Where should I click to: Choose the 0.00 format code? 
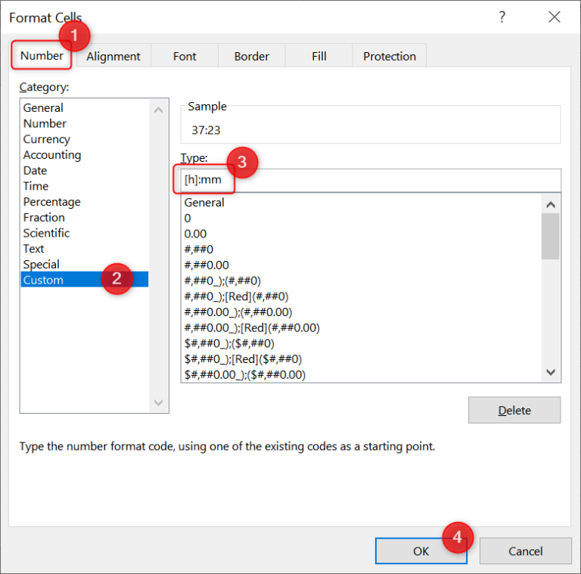(x=195, y=234)
